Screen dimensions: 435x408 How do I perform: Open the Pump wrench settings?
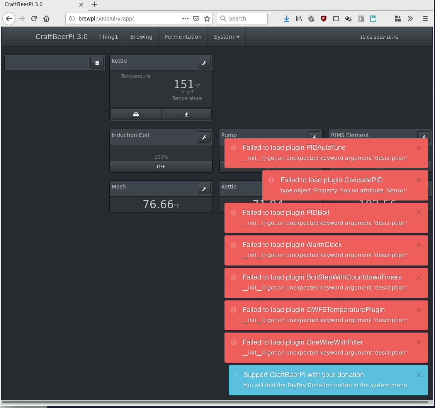[314, 136]
